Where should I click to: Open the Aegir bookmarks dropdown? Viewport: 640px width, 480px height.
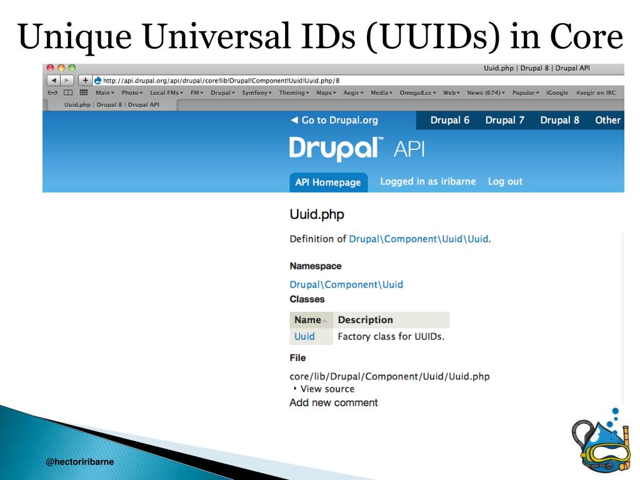353,92
